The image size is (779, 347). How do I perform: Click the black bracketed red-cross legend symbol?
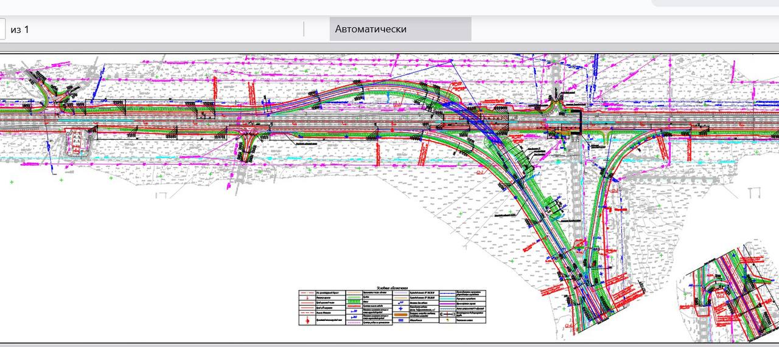click(x=447, y=314)
